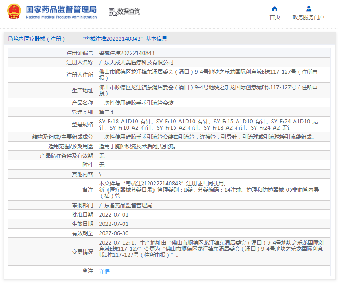The width and height of the screenshot is (338, 284).
Task: Click 批准日期 value 2022-07-01
Action: tap(113, 215)
